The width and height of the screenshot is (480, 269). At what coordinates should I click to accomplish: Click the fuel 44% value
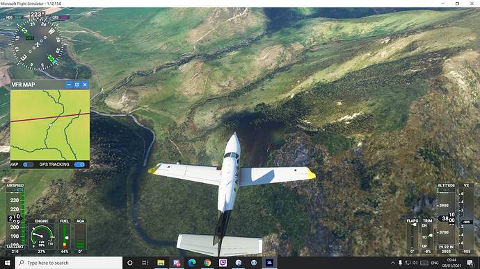[x=65, y=252]
